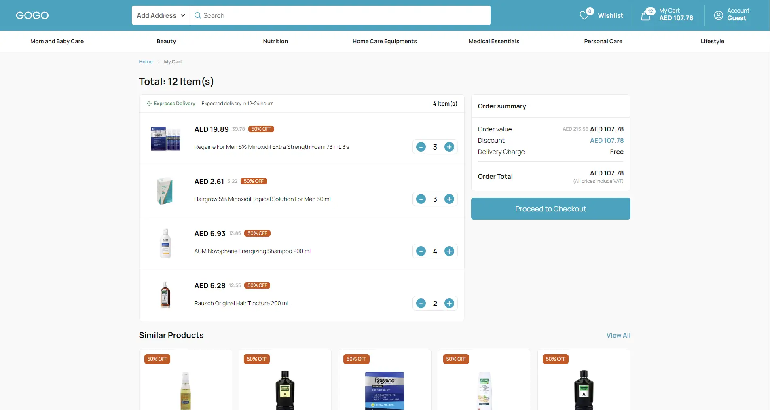770x410 pixels.
Task: Click Total: 12 Item(s) heading
Action: click(x=176, y=82)
